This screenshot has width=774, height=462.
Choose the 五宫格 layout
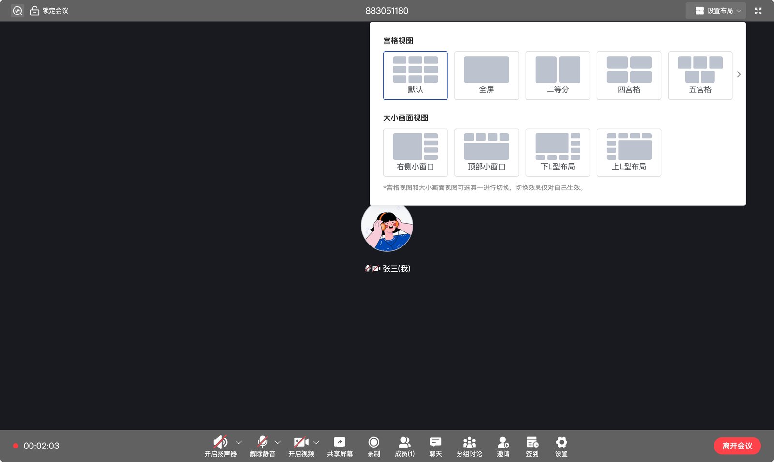coord(700,75)
